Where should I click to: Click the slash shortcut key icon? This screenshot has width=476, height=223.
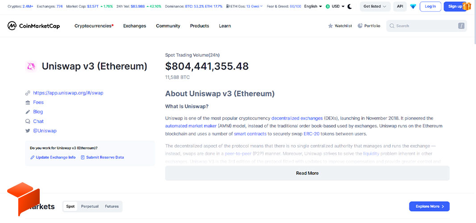pos(461,26)
